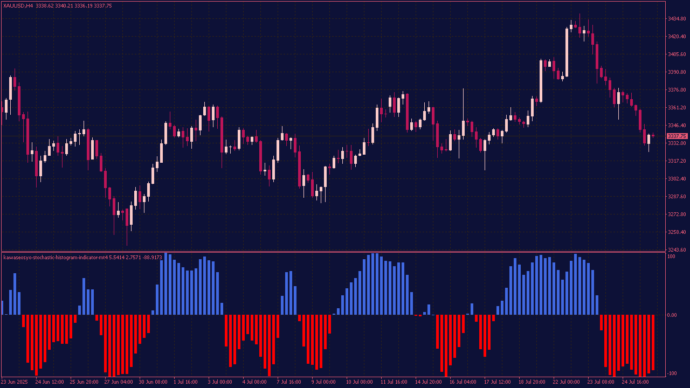The image size is (690, 388).
Task: Click the indicator's upper 100 scale label
Action: (x=671, y=257)
